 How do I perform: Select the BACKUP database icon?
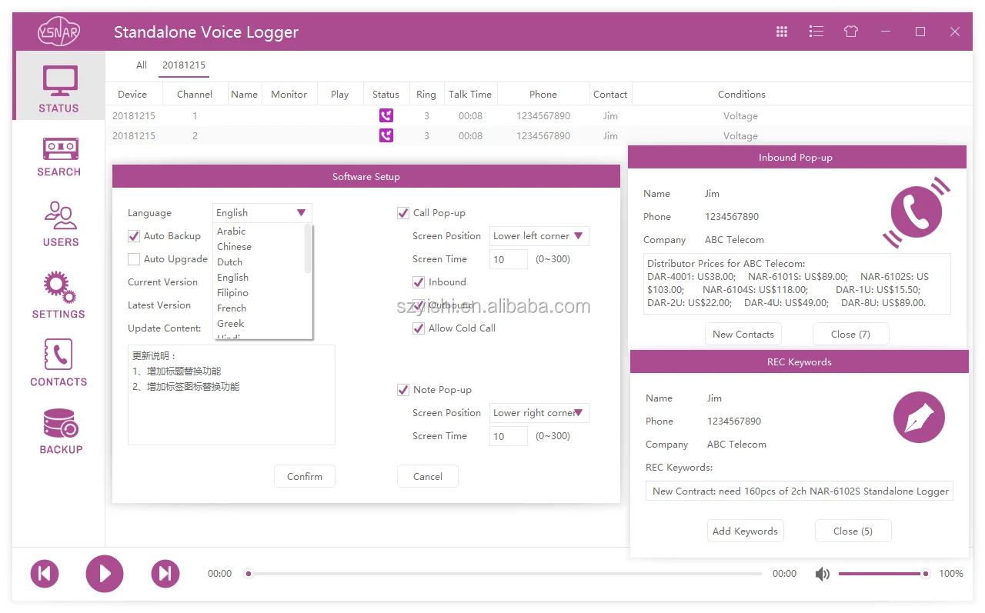click(x=58, y=429)
